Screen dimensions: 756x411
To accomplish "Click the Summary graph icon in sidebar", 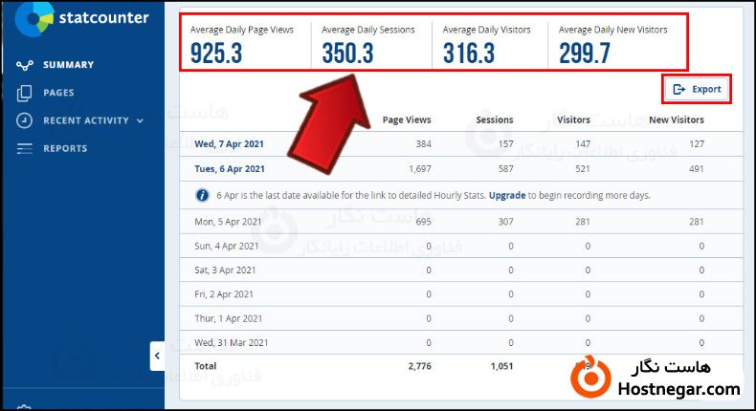I will tap(25, 65).
